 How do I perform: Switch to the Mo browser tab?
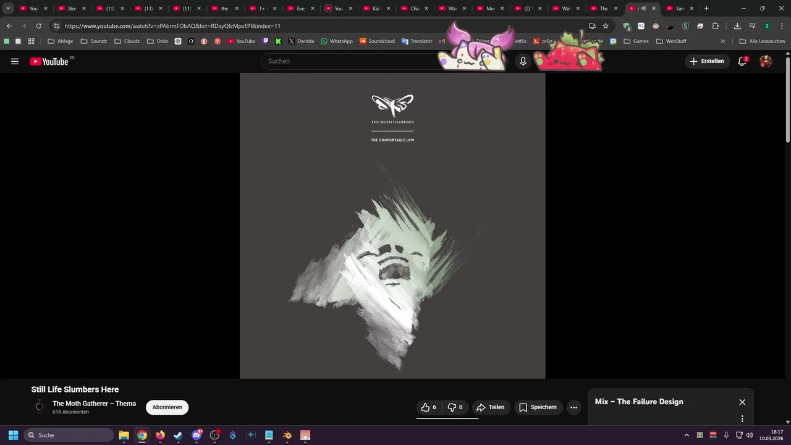tap(491, 9)
